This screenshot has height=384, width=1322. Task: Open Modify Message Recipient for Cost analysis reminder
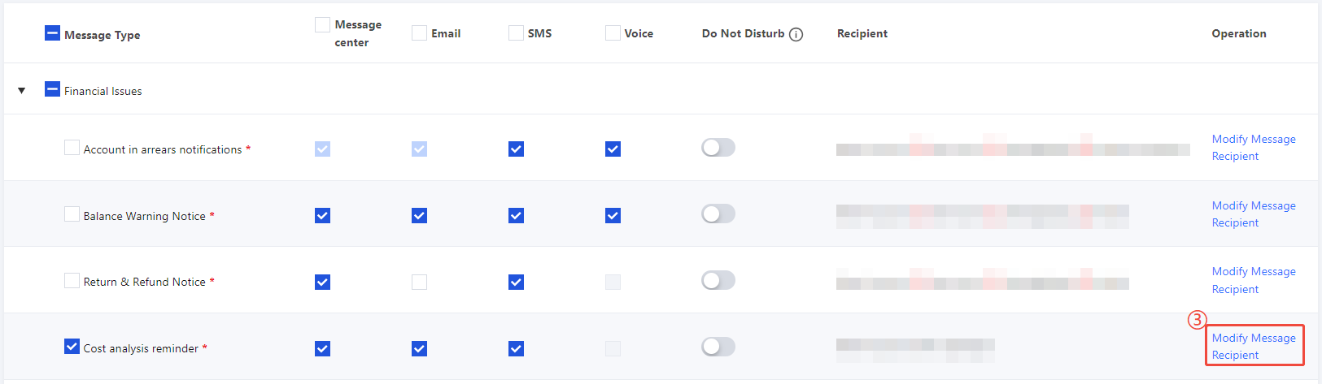[1253, 346]
